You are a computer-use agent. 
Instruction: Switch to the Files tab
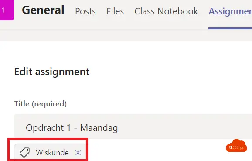pyautogui.click(x=115, y=11)
